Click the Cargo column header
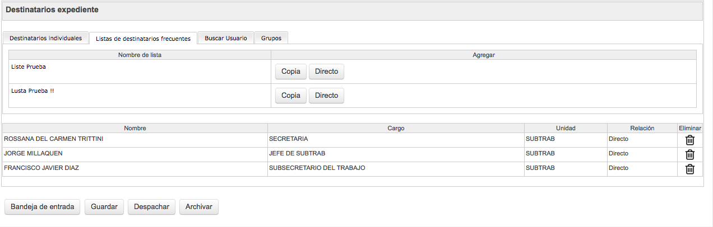This screenshot has height=227, width=713. click(x=396, y=128)
